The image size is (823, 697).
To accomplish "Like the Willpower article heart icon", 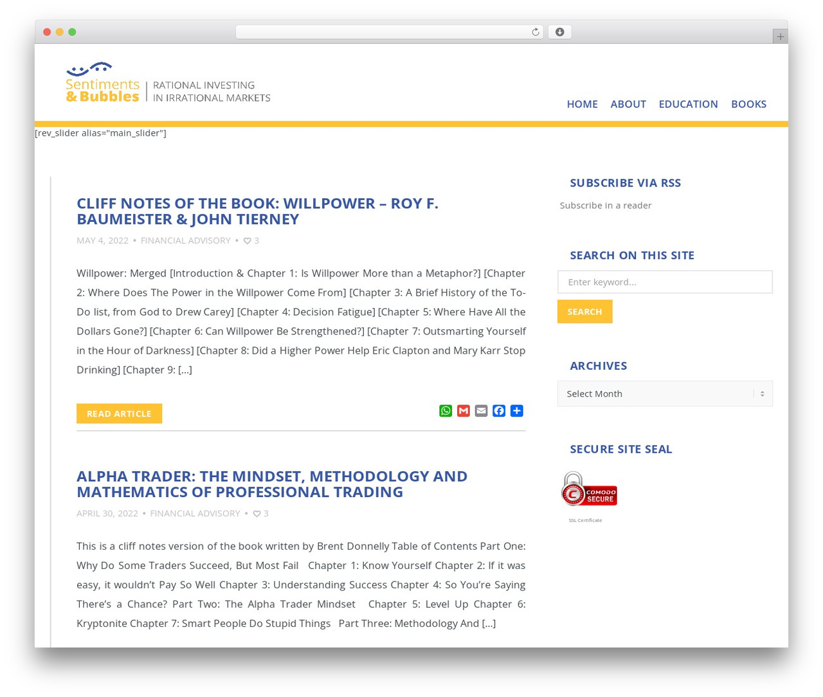I will pyautogui.click(x=248, y=240).
